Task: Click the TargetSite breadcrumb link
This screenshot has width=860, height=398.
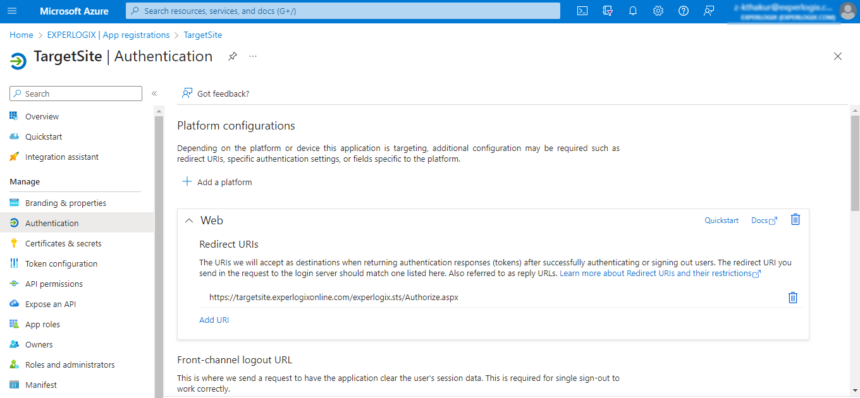Action: point(203,35)
